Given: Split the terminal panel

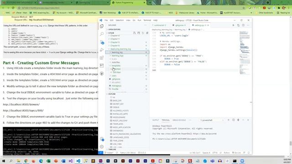Looking at the screenshot, I should pyautogui.click(x=233, y=120).
